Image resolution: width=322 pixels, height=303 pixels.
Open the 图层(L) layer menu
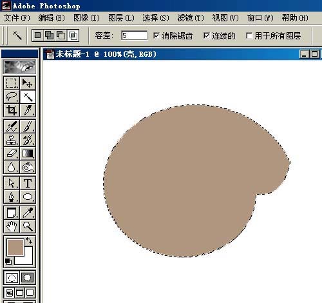[121, 18]
